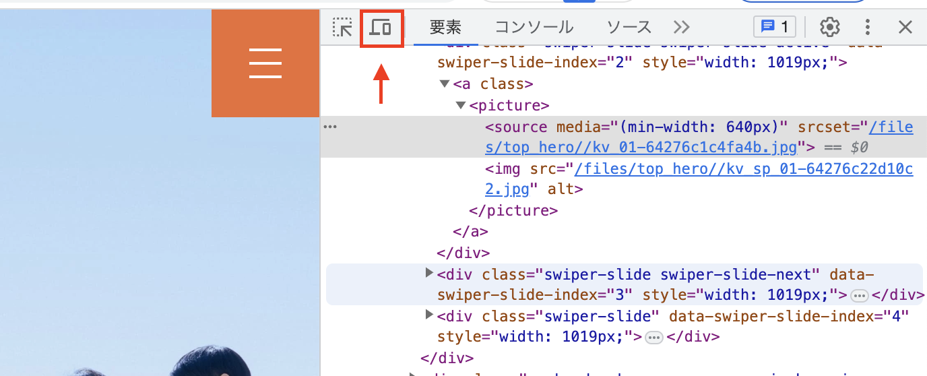The width and height of the screenshot is (927, 376).
Task: Click the inline ellipsis in swiper-slide-next div
Action: pos(858,296)
